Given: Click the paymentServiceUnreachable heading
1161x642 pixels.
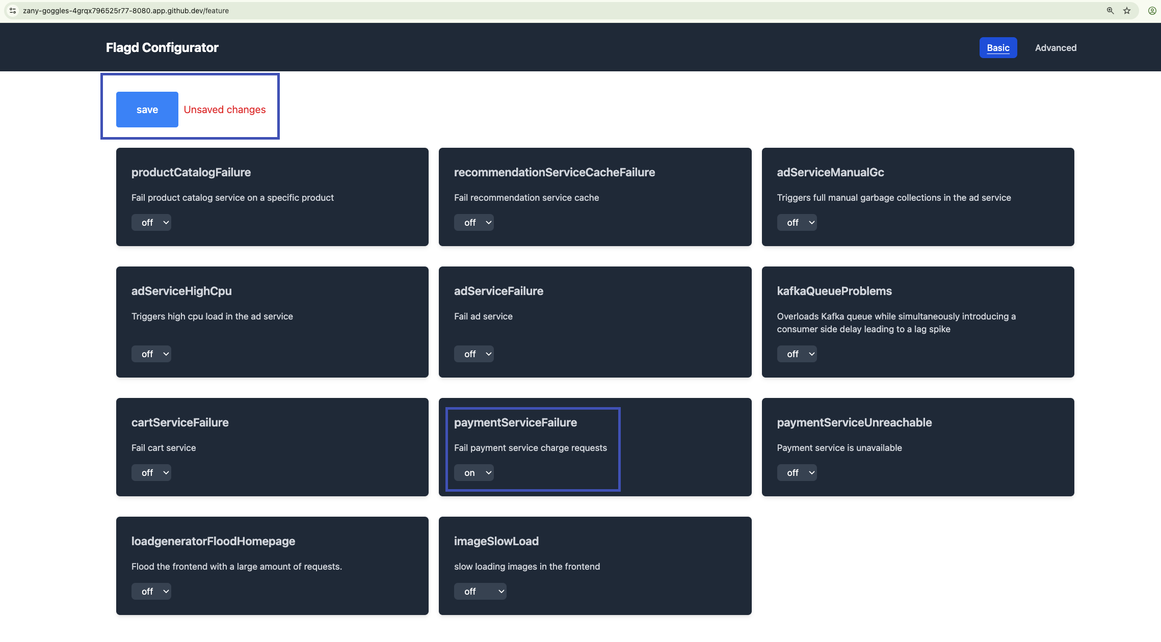Looking at the screenshot, I should coord(854,422).
